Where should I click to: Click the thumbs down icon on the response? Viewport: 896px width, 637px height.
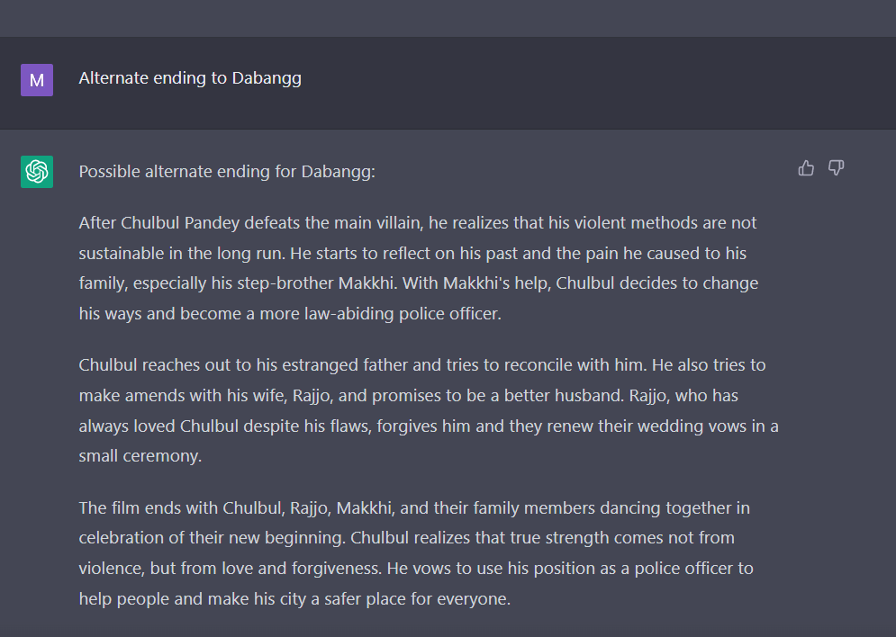[836, 168]
